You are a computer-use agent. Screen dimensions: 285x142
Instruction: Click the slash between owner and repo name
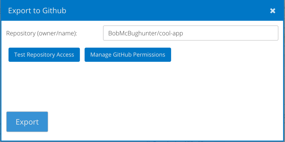coord(159,33)
